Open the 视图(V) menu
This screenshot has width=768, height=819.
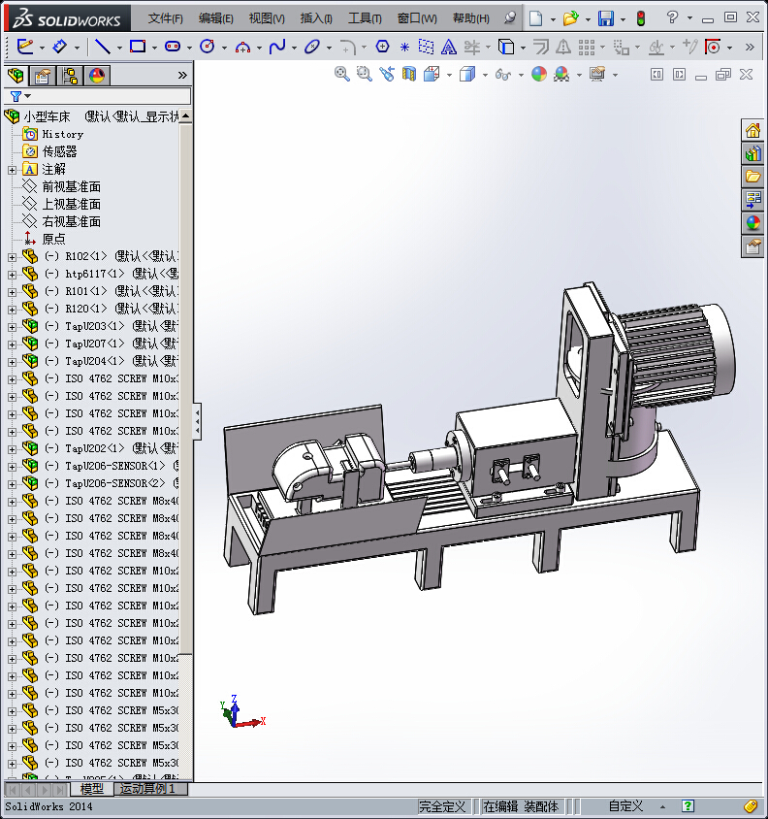[x=267, y=18]
